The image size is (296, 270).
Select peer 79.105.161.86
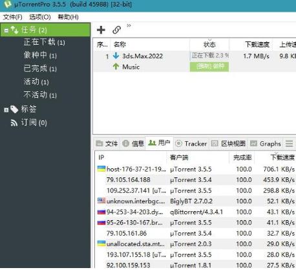196,233
